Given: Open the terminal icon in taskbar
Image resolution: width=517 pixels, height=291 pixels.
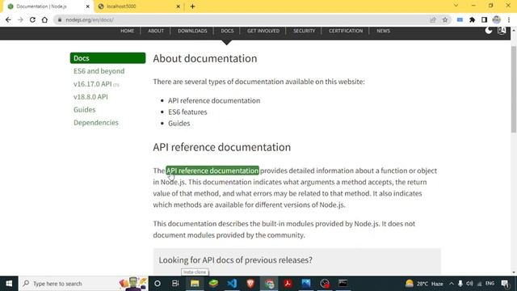Looking at the screenshot, I should coord(343,284).
